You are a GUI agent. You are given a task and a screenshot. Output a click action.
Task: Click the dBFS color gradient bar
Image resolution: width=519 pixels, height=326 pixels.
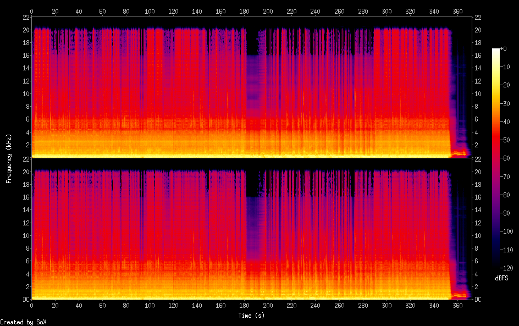pos(496,159)
